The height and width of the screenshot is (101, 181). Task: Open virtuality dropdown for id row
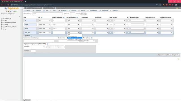click(x=152, y=20)
